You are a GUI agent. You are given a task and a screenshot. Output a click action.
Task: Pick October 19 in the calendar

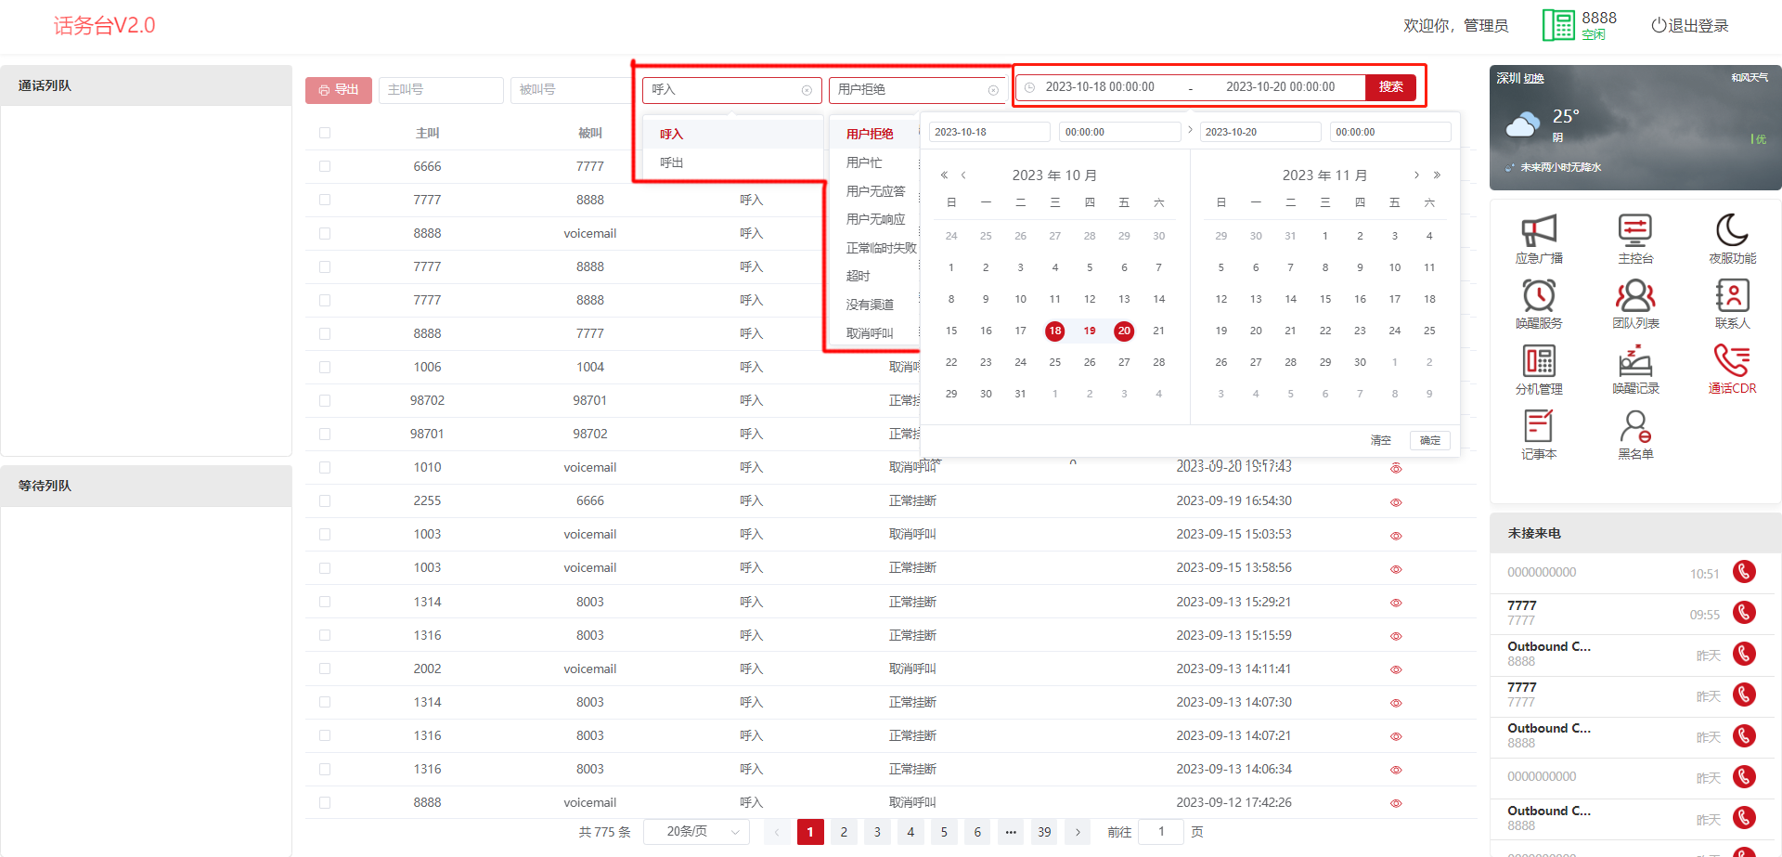pos(1090,331)
